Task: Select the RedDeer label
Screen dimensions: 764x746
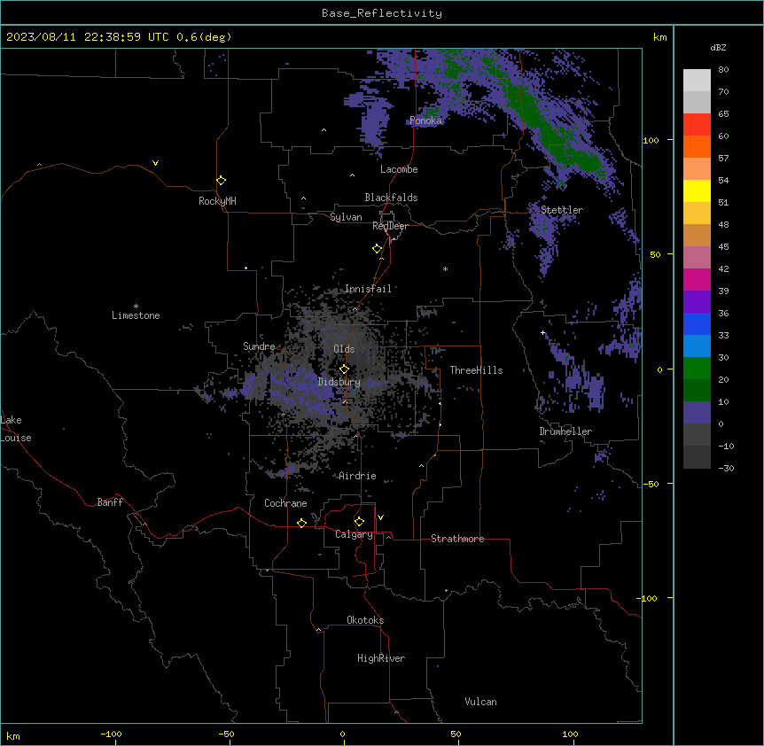Action: click(x=390, y=226)
